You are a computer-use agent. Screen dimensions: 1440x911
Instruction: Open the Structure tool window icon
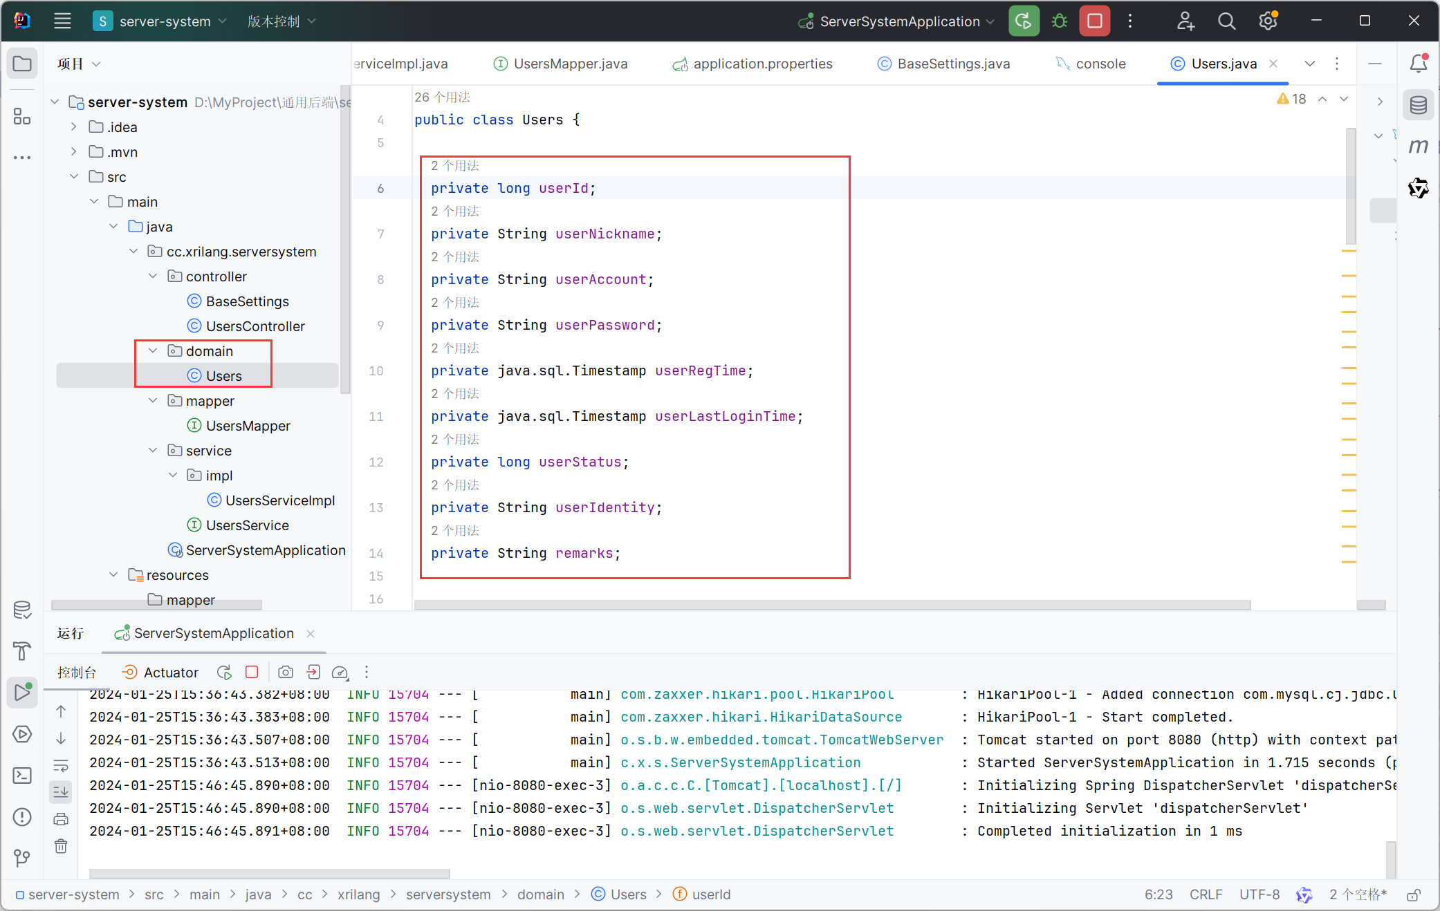22,116
